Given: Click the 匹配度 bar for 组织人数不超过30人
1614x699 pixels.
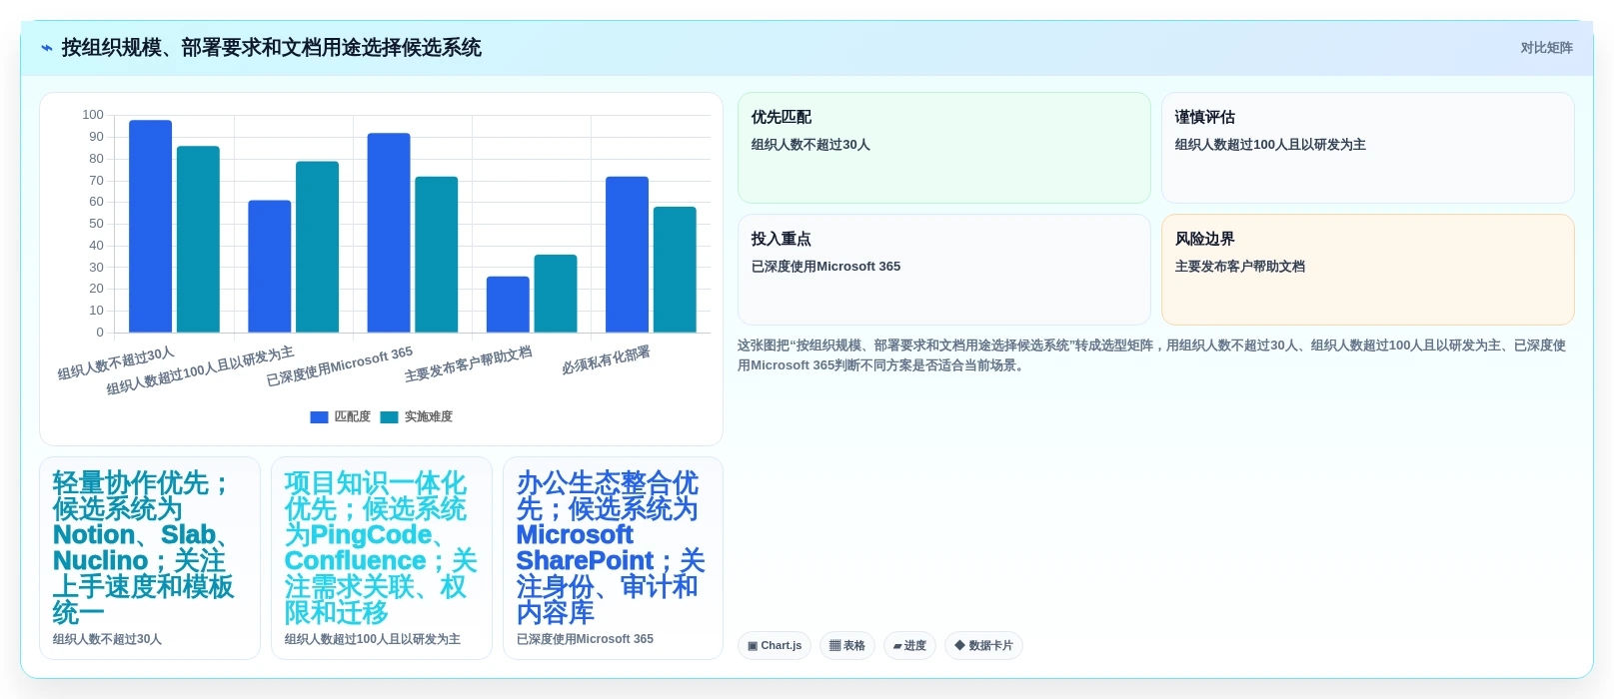Looking at the screenshot, I should (x=151, y=227).
